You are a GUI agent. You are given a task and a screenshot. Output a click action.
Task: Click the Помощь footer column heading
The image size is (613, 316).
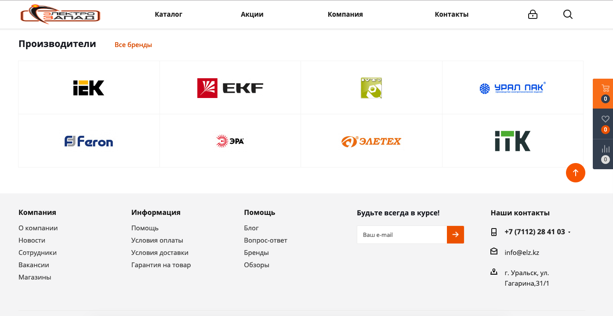click(260, 212)
